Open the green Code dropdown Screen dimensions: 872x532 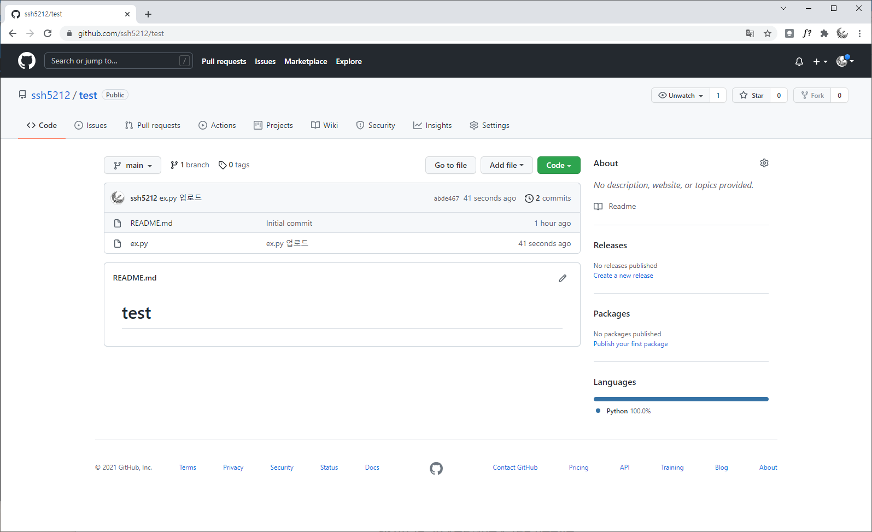point(559,165)
